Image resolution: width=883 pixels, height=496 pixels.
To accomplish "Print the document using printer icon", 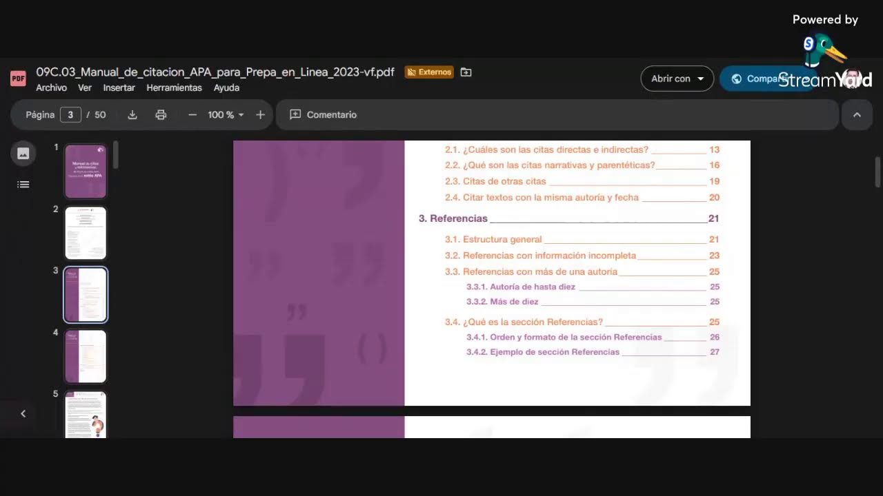I will [x=161, y=115].
